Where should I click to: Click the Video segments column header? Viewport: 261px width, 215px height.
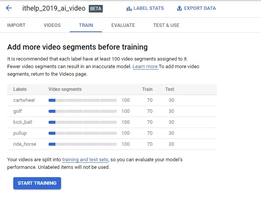click(x=65, y=89)
